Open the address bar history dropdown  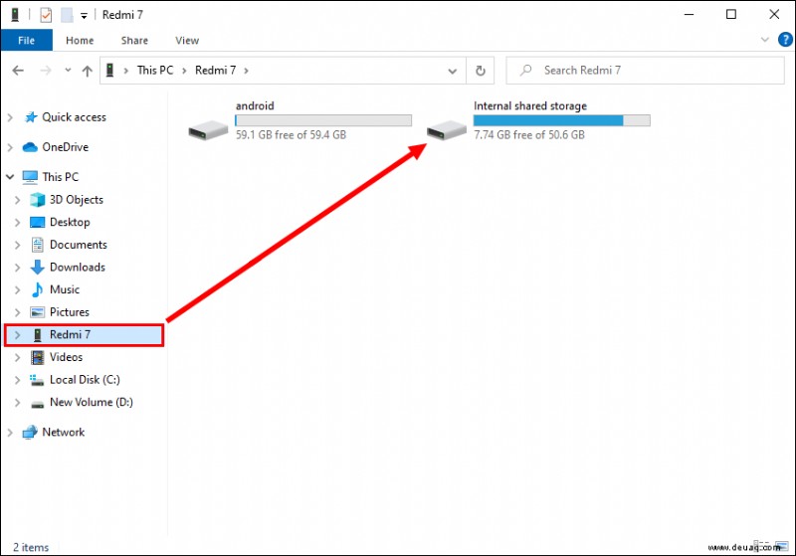(x=452, y=71)
